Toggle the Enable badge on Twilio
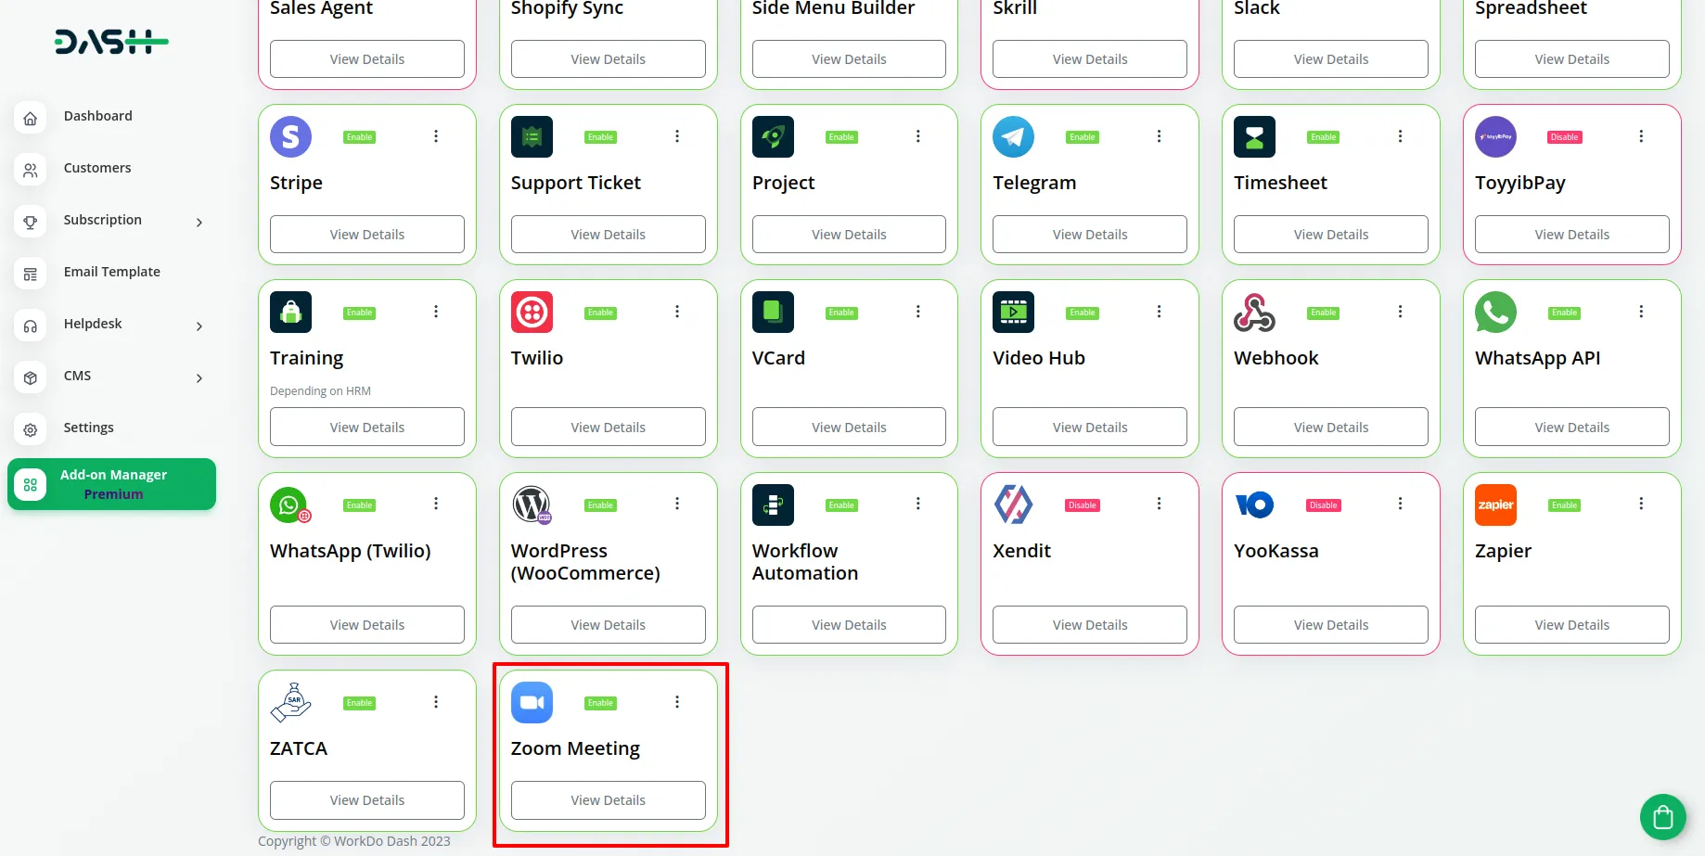Viewport: 1705px width, 856px height. 600,313
